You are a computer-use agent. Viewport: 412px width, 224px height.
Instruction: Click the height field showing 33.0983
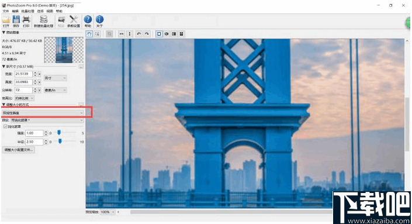point(23,82)
